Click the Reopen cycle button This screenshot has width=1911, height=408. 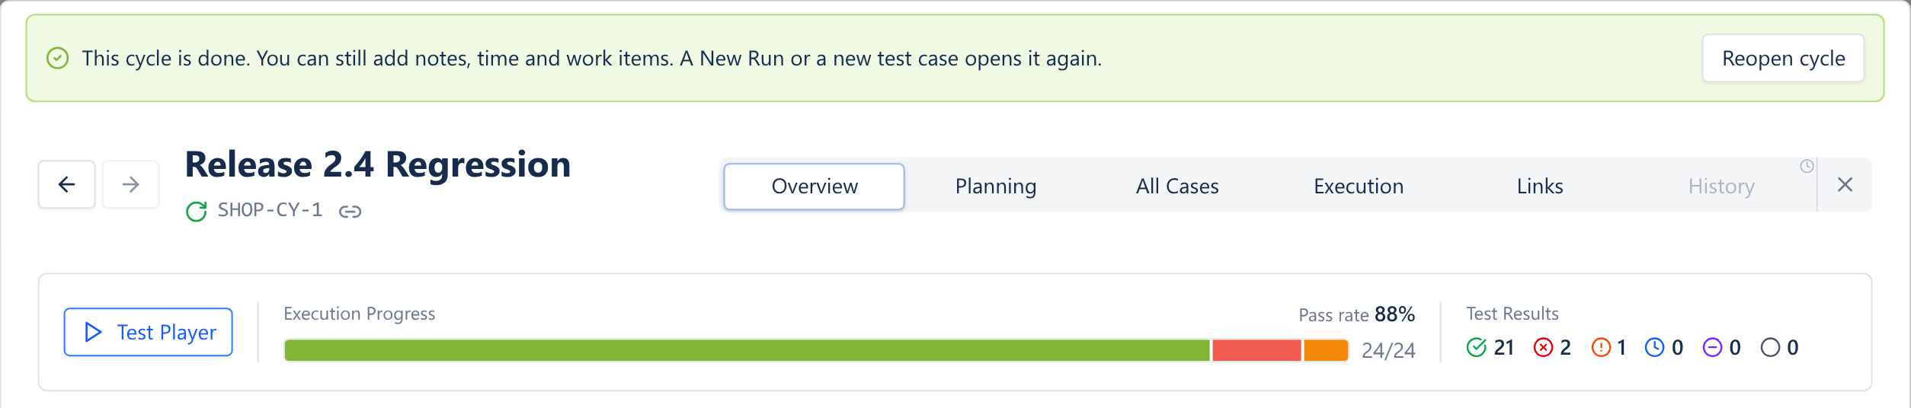coord(1784,58)
